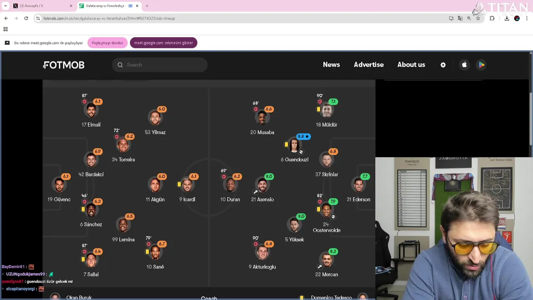Click the browser reload icon
This screenshot has width=533, height=300.
[x=26, y=18]
